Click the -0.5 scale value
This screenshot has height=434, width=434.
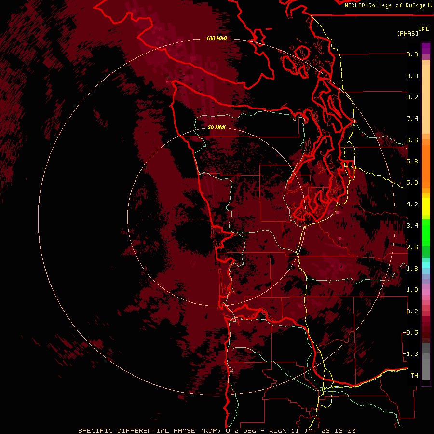411,333
